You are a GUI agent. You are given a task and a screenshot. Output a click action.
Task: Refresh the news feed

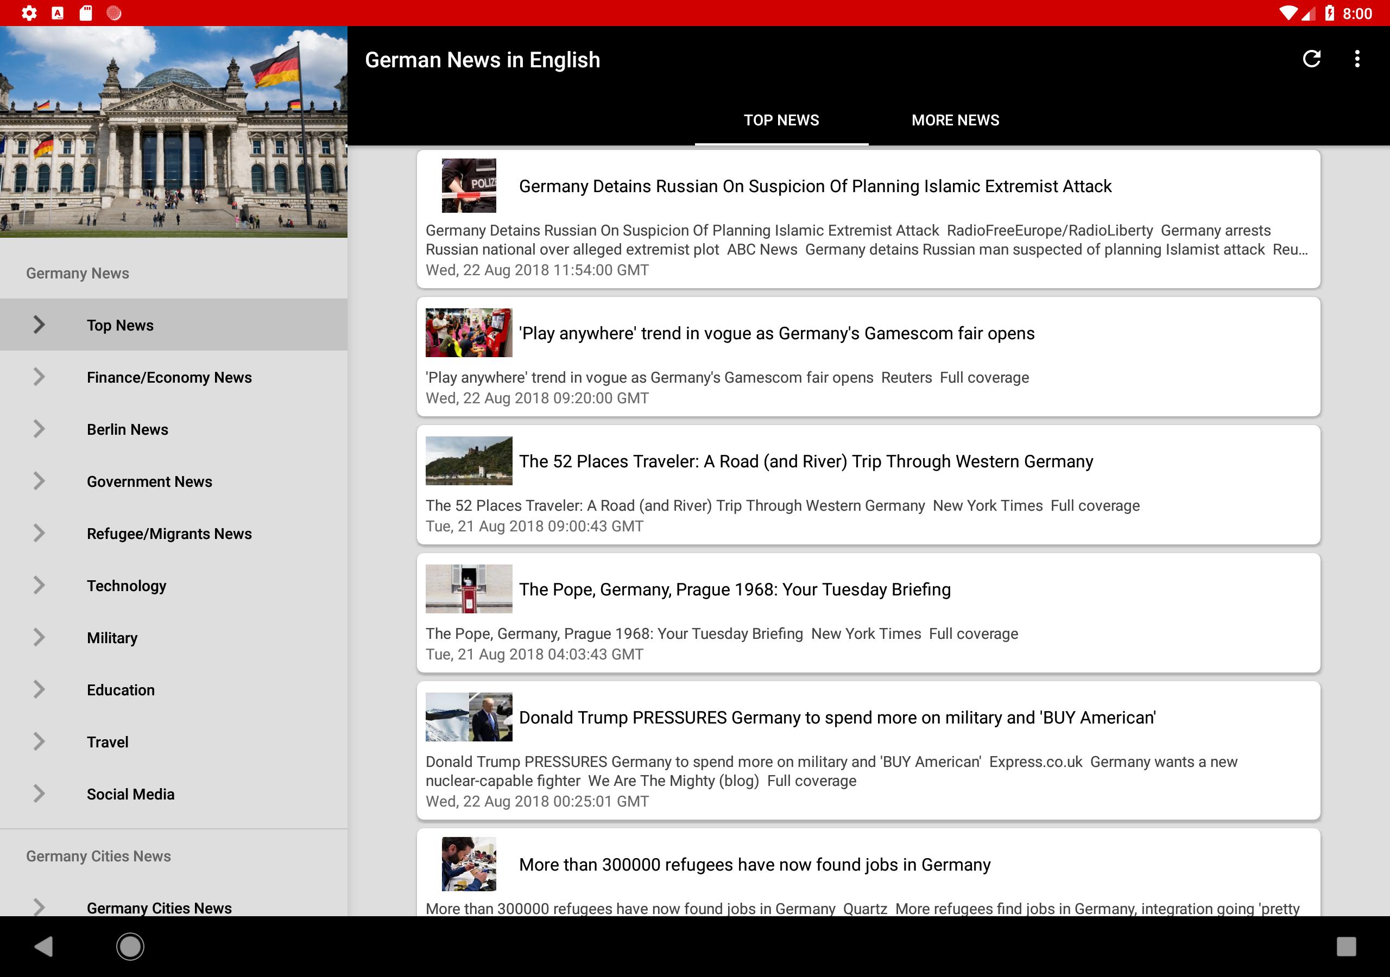(1311, 59)
